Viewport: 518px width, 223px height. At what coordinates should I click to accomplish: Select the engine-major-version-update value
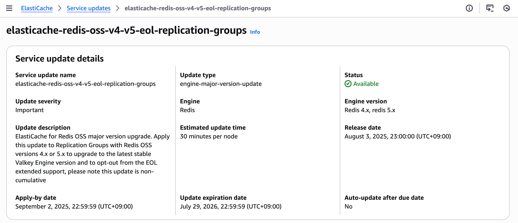(x=221, y=84)
